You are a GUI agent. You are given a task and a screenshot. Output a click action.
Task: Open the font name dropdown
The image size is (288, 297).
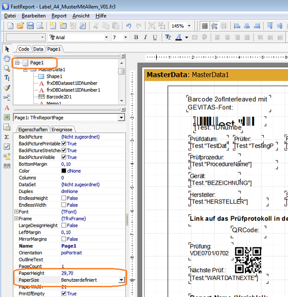(107, 37)
